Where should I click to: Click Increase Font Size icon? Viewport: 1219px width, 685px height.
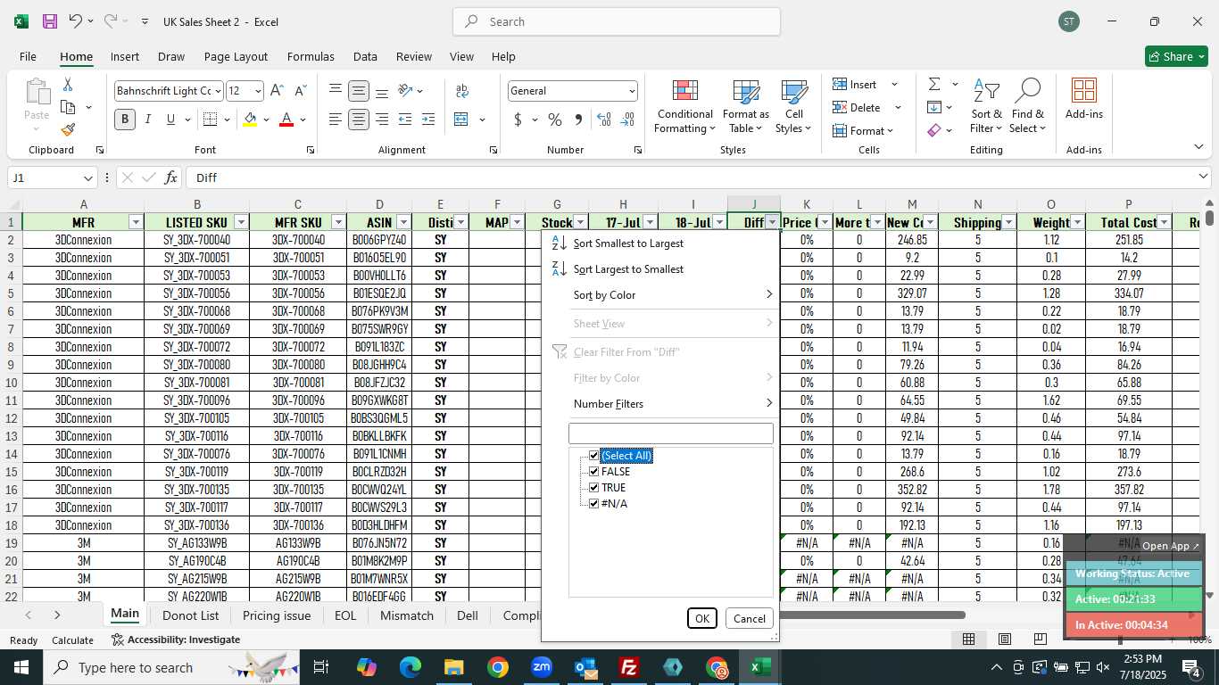(277, 91)
